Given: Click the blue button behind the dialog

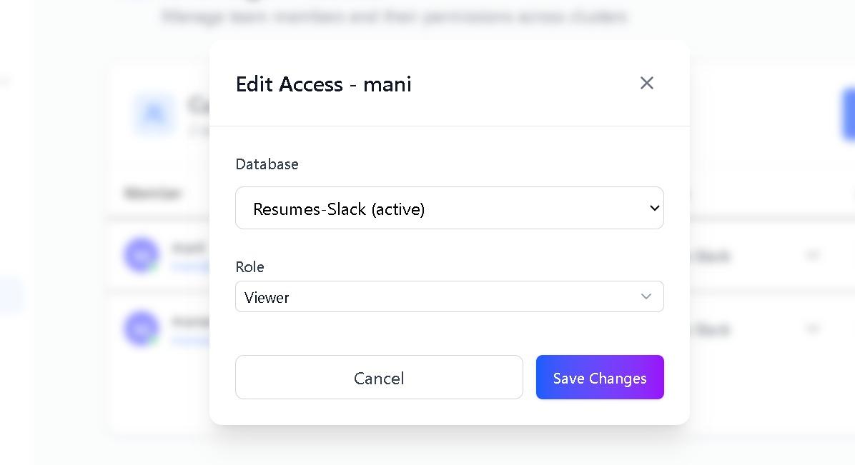Looking at the screenshot, I should click(x=849, y=114).
